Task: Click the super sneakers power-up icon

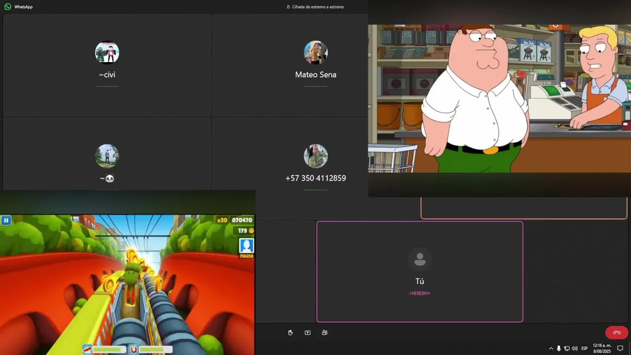Action: tap(87, 349)
